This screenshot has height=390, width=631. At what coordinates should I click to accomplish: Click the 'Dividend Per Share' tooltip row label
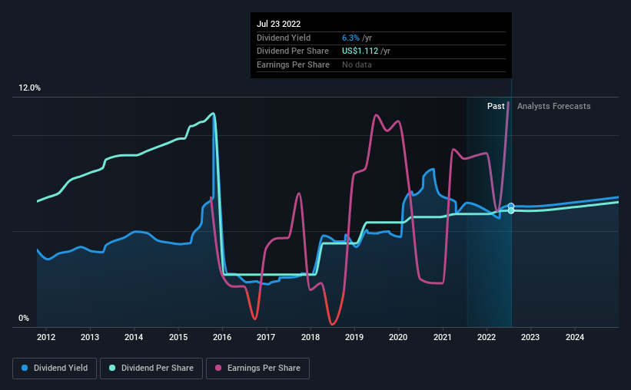click(293, 51)
